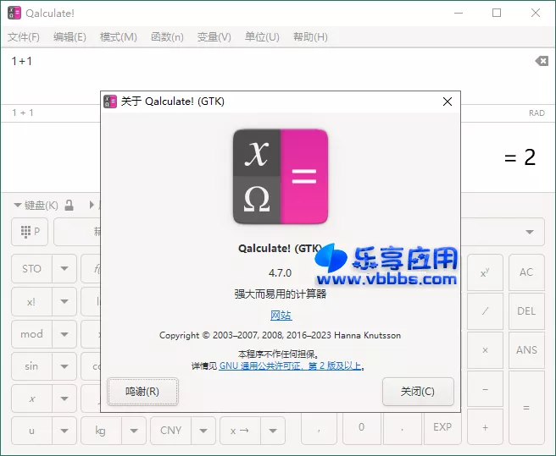556x456 pixels.
Task: Expand the kg button dropdown arrow
Action: point(134,431)
